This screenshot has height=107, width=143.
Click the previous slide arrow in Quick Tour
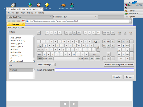click(65, 104)
